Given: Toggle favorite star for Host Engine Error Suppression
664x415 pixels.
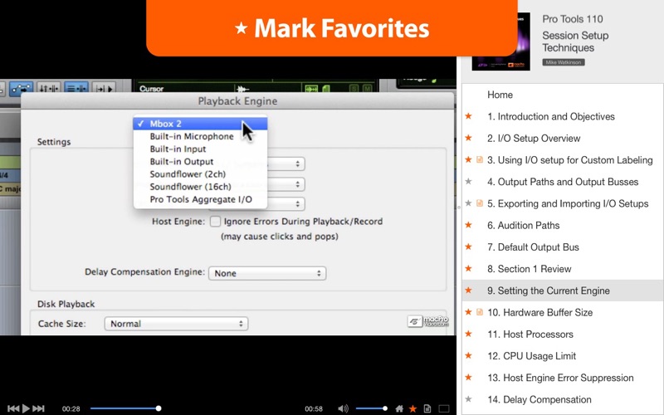Looking at the screenshot, I should tap(468, 378).
